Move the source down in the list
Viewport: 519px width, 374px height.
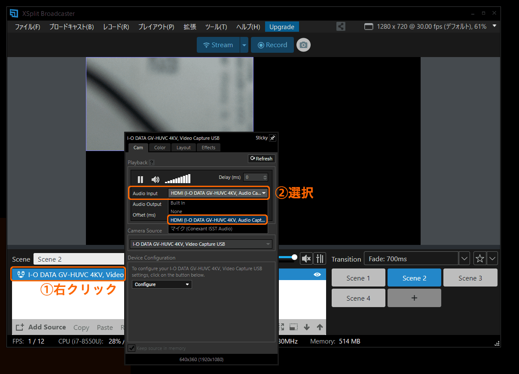point(306,327)
